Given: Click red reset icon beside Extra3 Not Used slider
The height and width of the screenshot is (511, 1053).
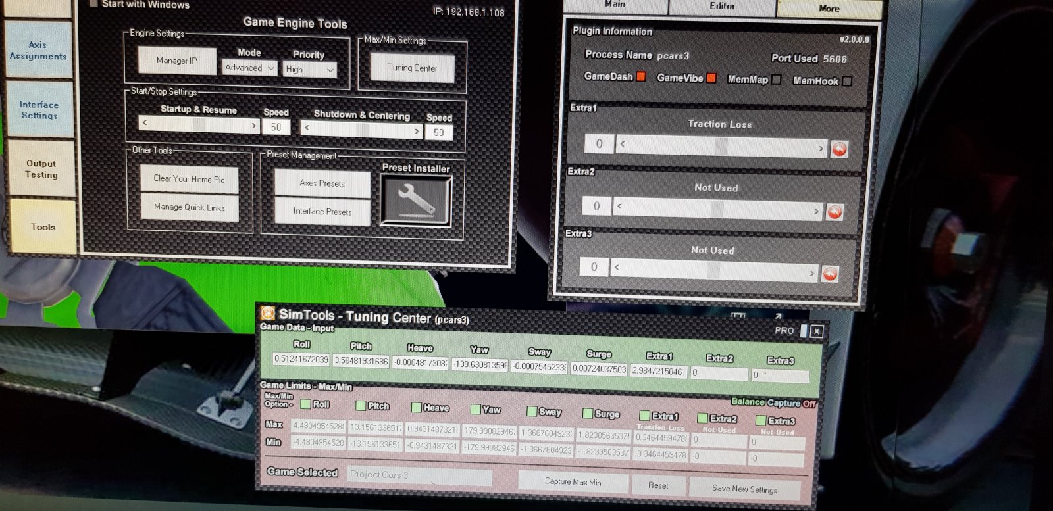Looking at the screenshot, I should pos(831,274).
